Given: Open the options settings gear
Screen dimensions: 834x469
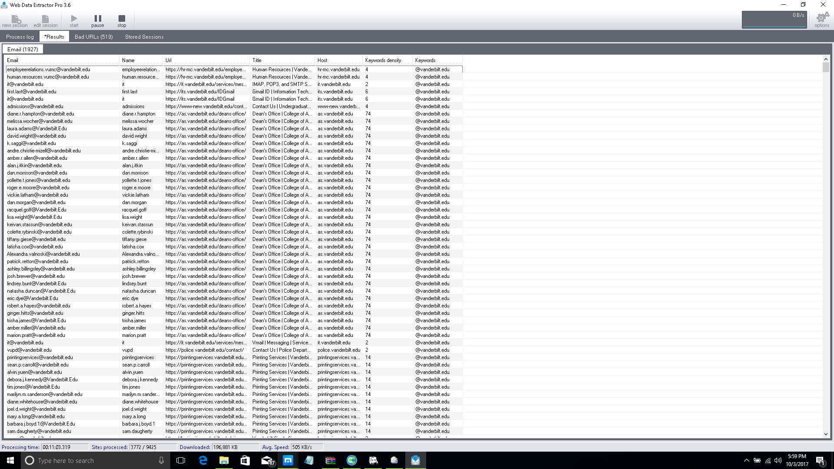Looking at the screenshot, I should pos(821,20).
